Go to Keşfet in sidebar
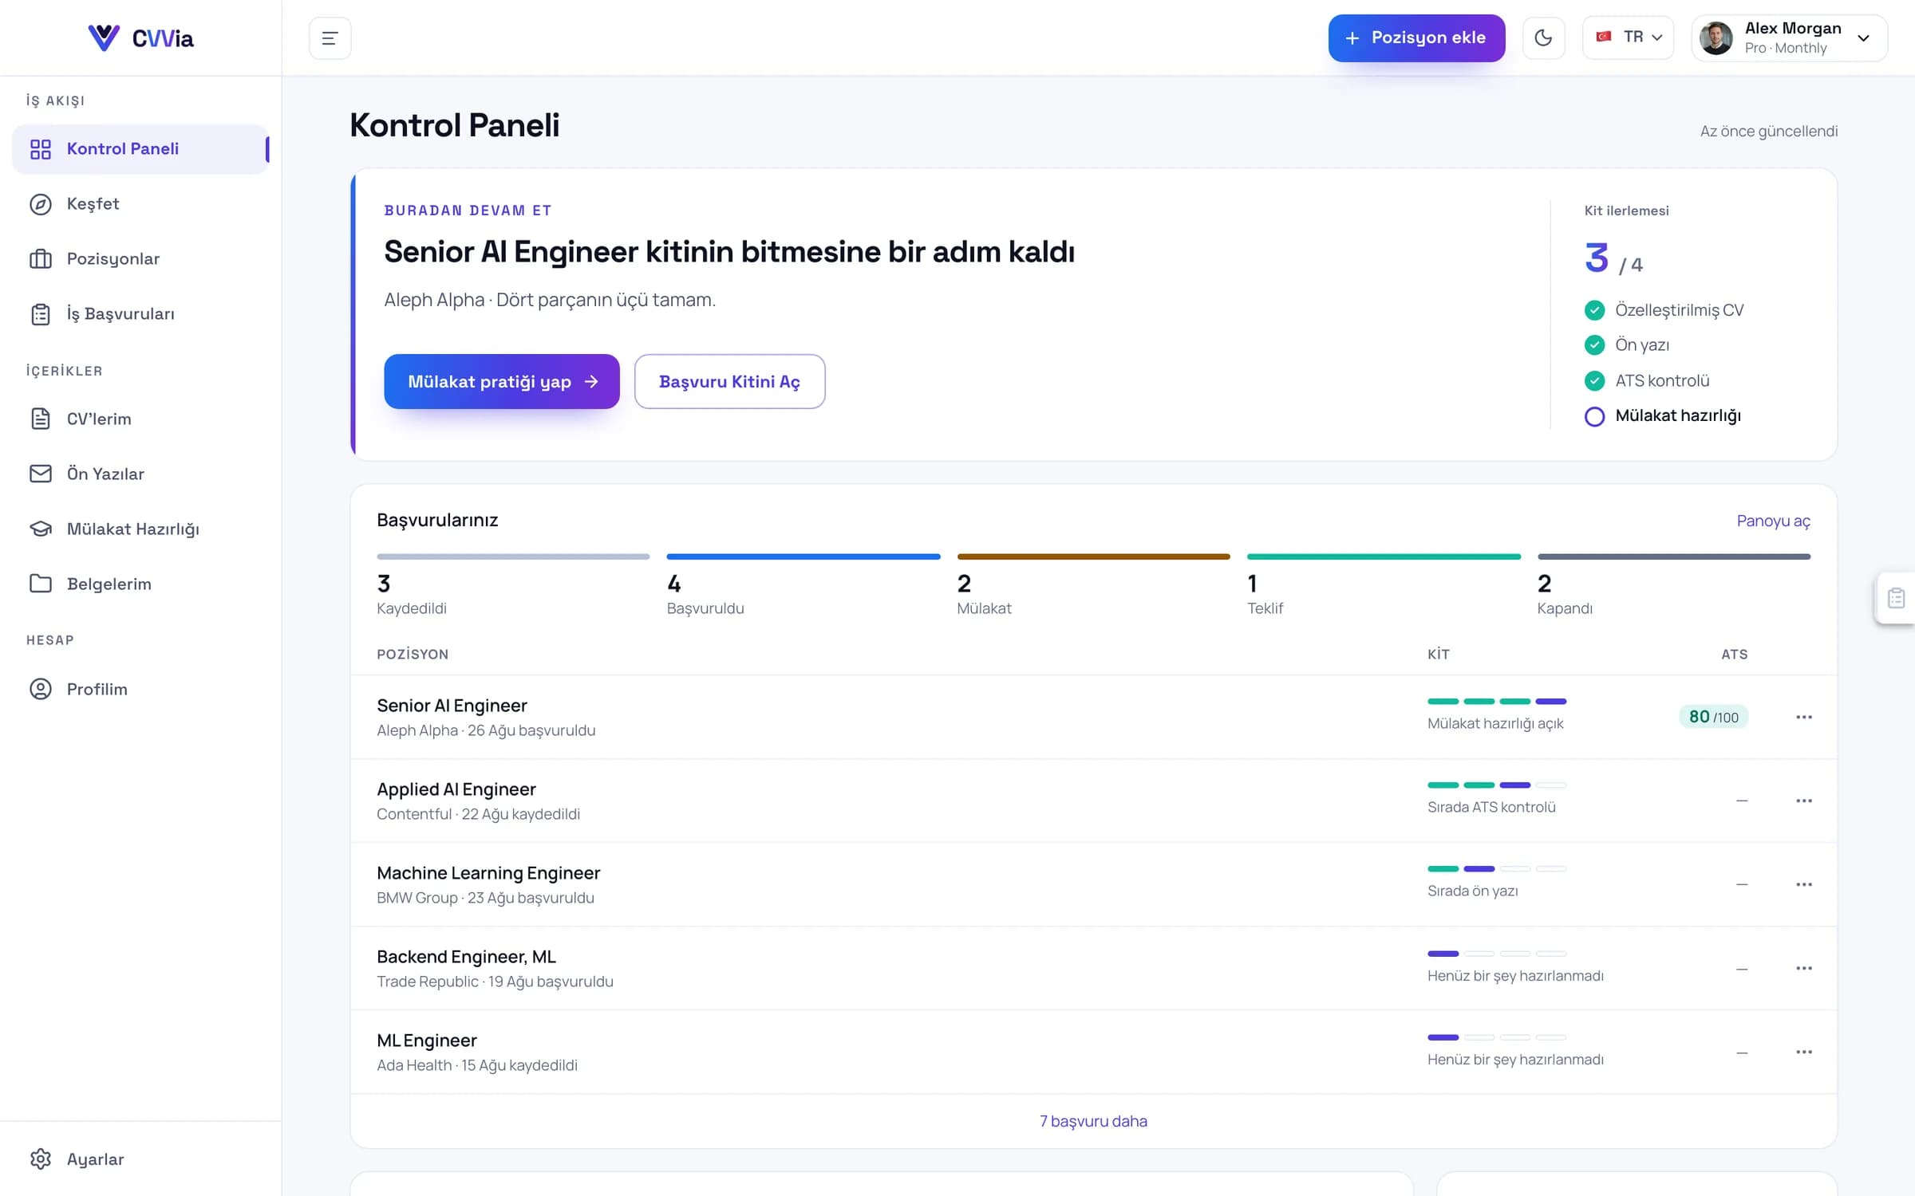The width and height of the screenshot is (1915, 1196). point(140,204)
